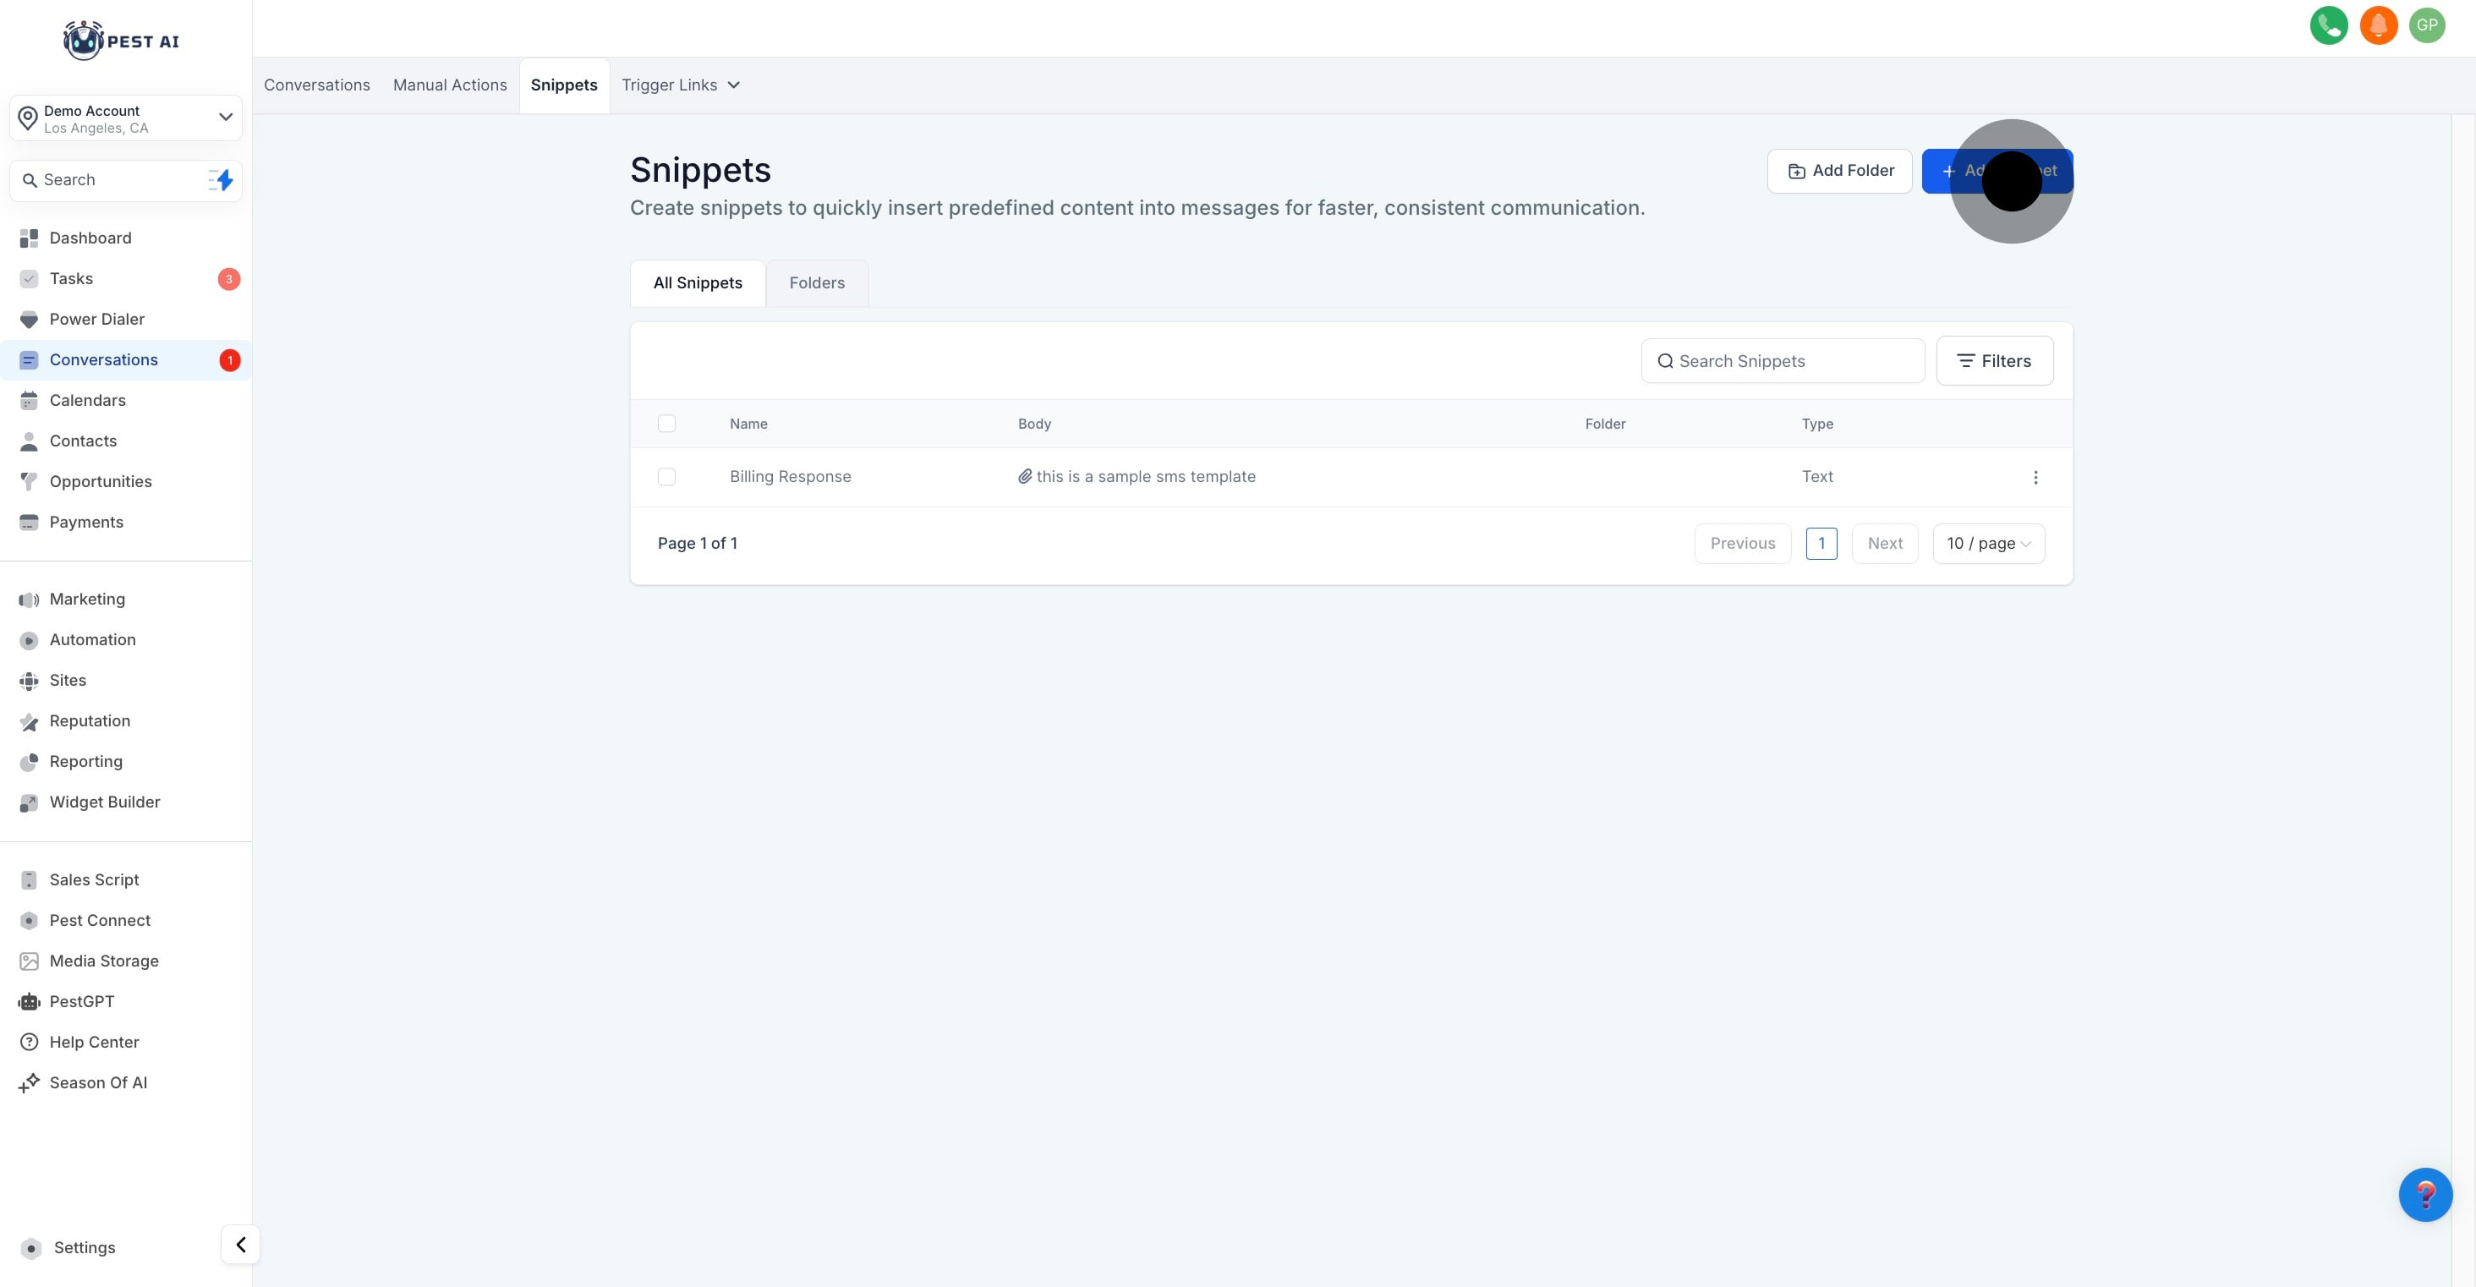Click the GP user avatar
This screenshot has width=2476, height=1287.
[2427, 26]
